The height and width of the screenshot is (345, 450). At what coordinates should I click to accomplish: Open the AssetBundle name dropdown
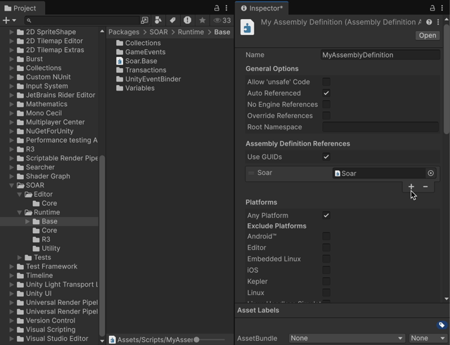coord(347,338)
